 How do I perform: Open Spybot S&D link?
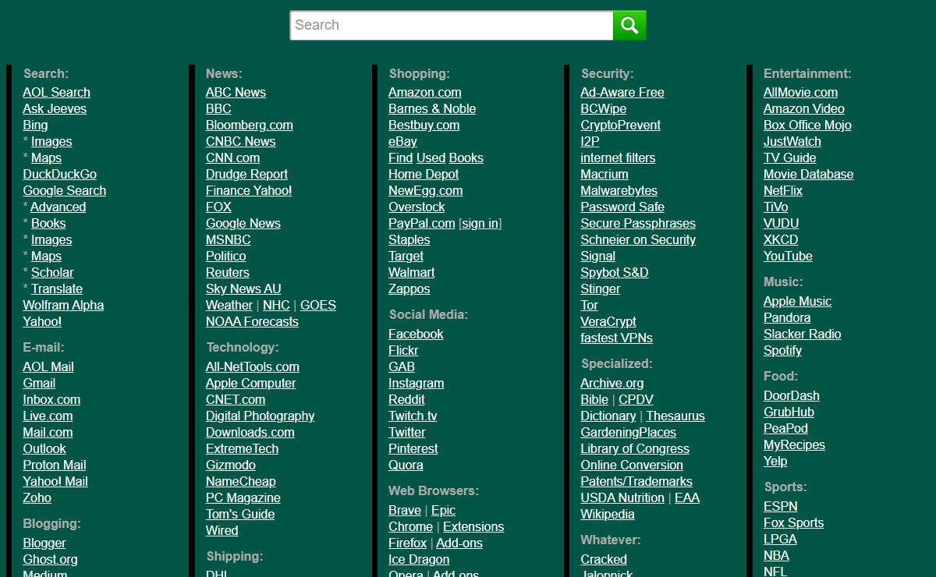[x=615, y=272]
